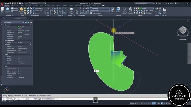Choose the Polysolid tool
191x107 pixels.
pyautogui.click(x=15, y=8)
